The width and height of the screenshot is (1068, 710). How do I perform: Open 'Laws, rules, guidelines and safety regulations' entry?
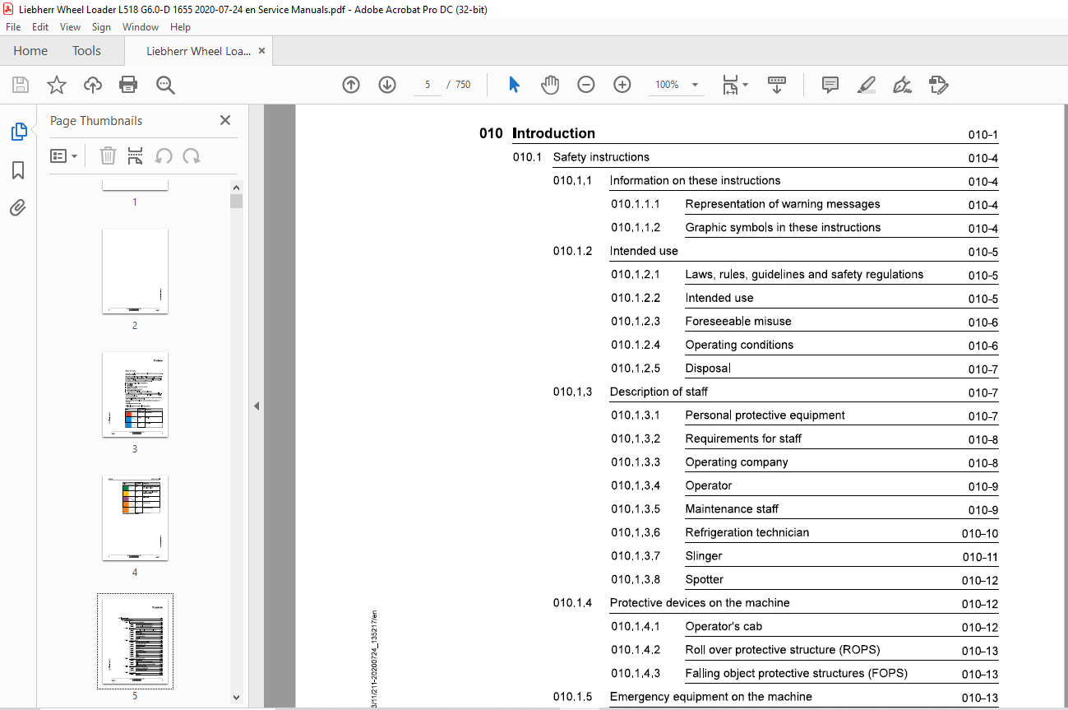tap(804, 274)
